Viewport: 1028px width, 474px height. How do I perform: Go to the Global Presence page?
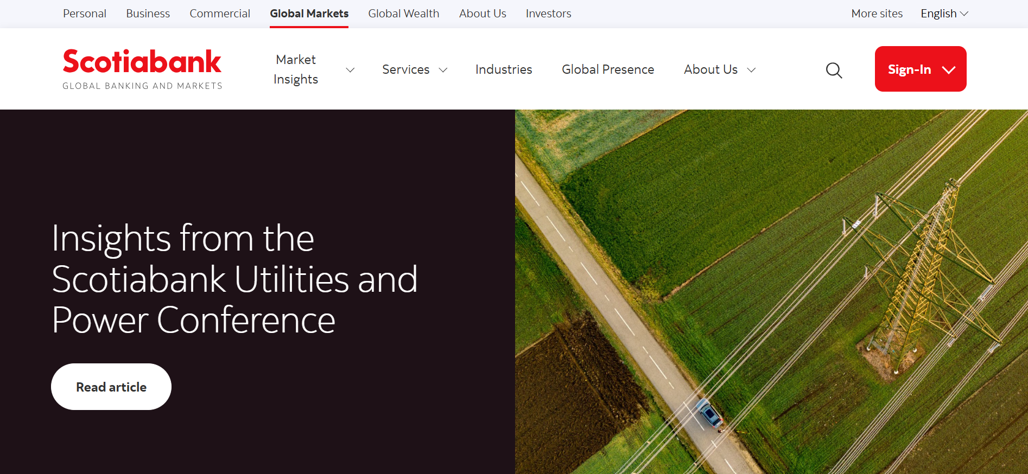point(608,69)
